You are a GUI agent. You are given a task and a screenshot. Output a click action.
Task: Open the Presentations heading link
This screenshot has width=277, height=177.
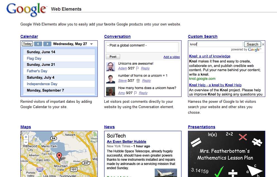pyautogui.click(x=202, y=127)
